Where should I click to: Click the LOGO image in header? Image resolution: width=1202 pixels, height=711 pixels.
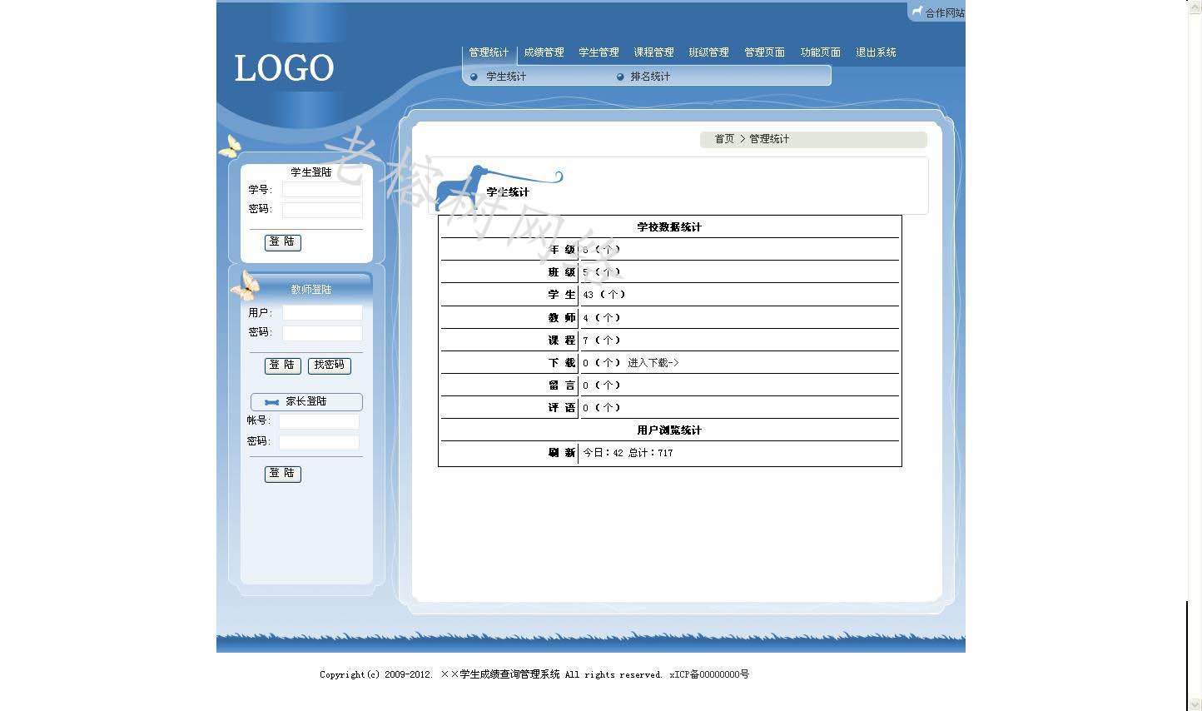(x=284, y=68)
